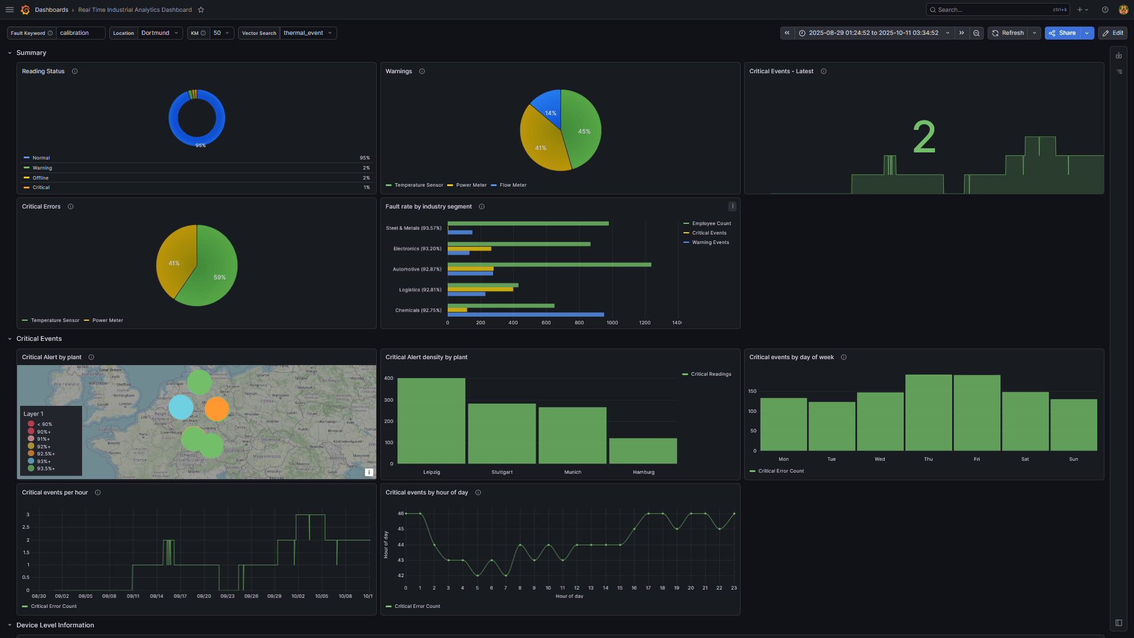This screenshot has height=638, width=1134.
Task: Click the Leipzig bar in density chart
Action: tap(431, 421)
